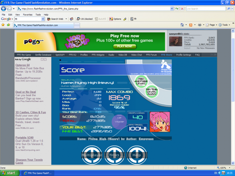Select the FFR Forum nav tab

tap(151, 55)
